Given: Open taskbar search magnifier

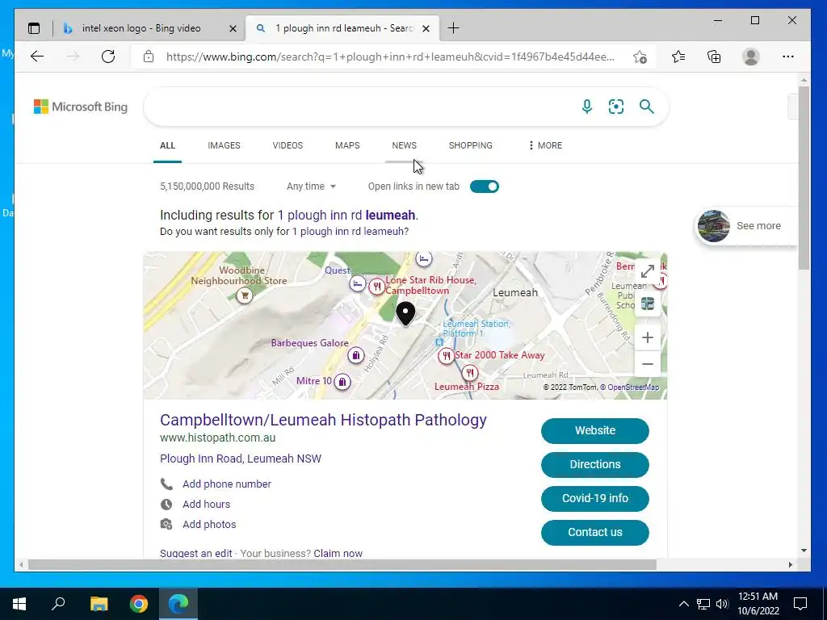Looking at the screenshot, I should click(58, 604).
